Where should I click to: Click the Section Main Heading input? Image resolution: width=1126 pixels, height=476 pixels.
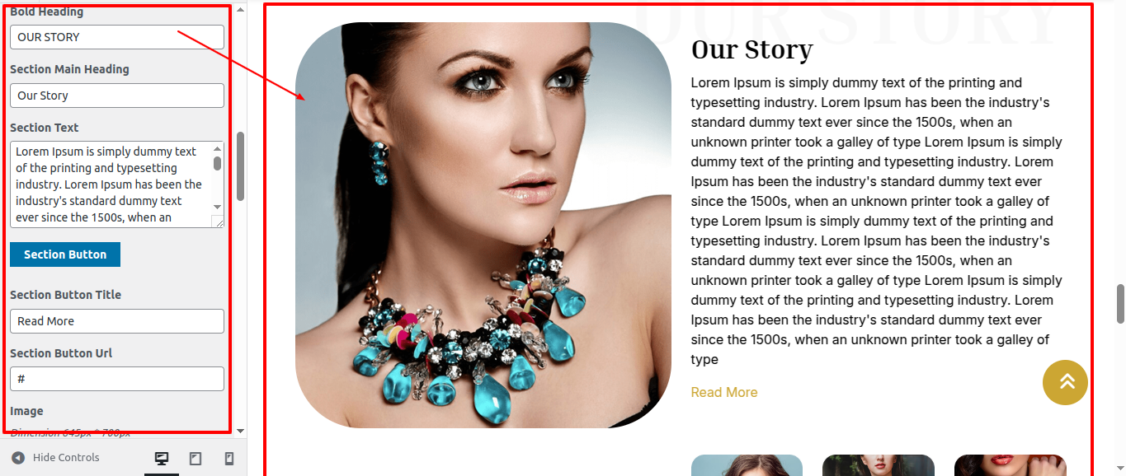117,96
